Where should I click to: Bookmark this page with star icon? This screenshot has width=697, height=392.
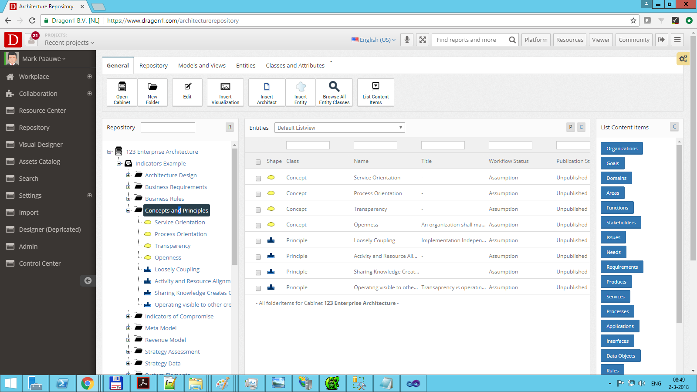pos(633,20)
